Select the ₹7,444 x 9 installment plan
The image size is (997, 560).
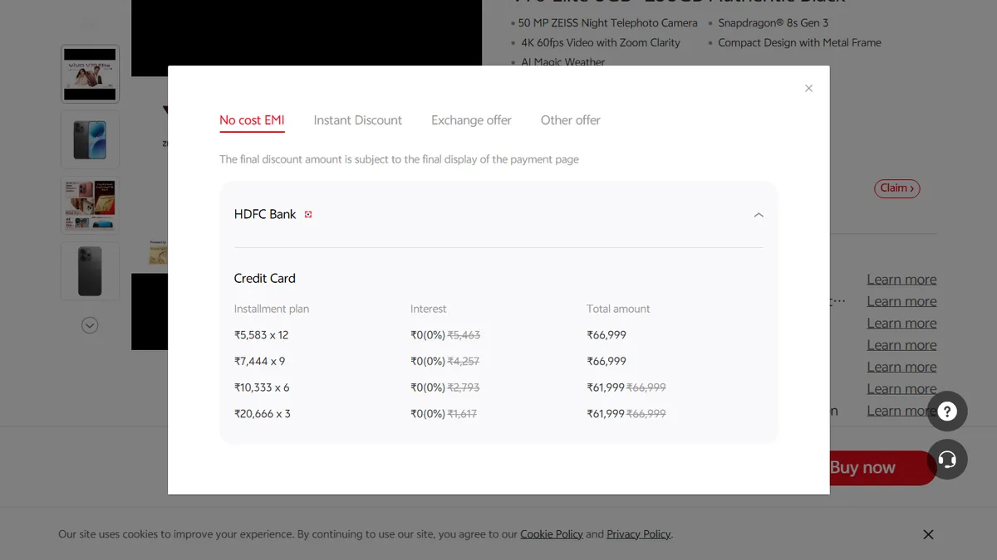259,361
